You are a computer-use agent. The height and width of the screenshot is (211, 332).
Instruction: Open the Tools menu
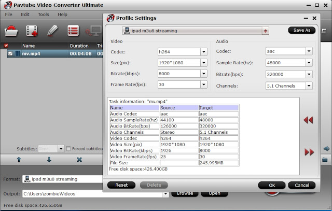[44, 15]
